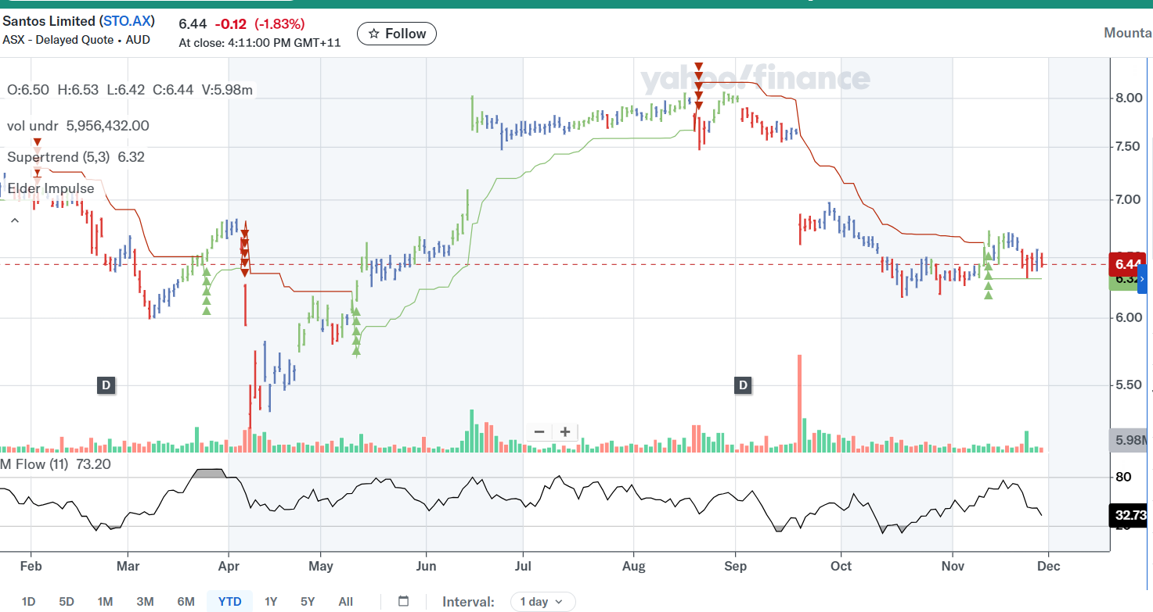1153x612 pixels.
Task: Select the 6M time range tab
Action: point(186,602)
